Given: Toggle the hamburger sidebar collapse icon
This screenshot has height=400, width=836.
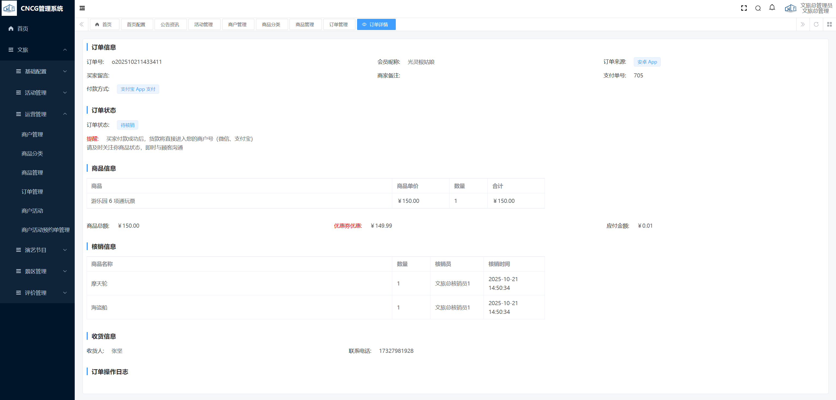Looking at the screenshot, I should tap(82, 8).
